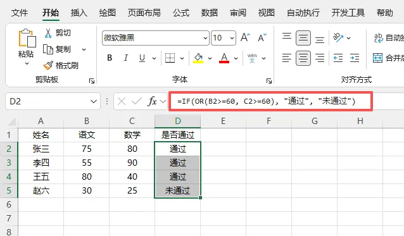This screenshot has width=404, height=236.
Task: Toggle middle vertical alignment
Action: pyautogui.click(x=303, y=38)
